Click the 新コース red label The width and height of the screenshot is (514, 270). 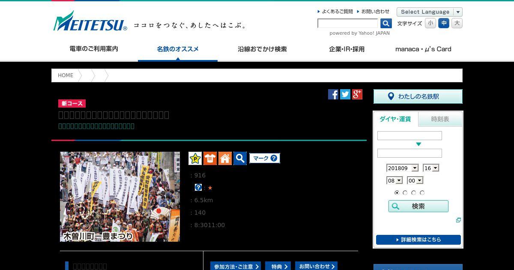coord(72,103)
